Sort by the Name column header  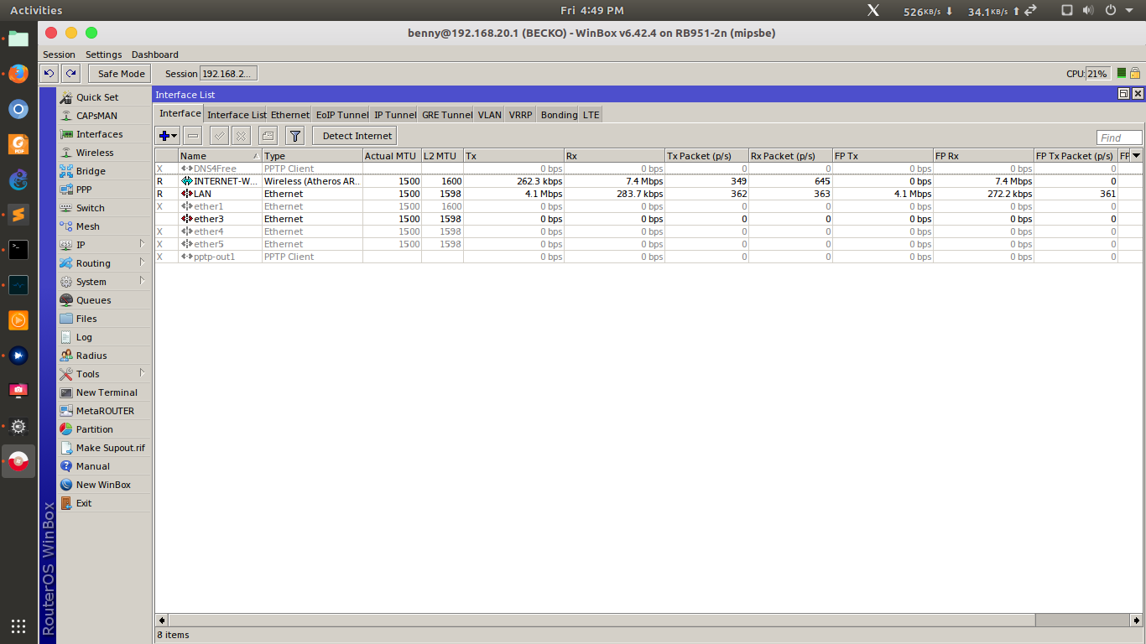[220, 156]
